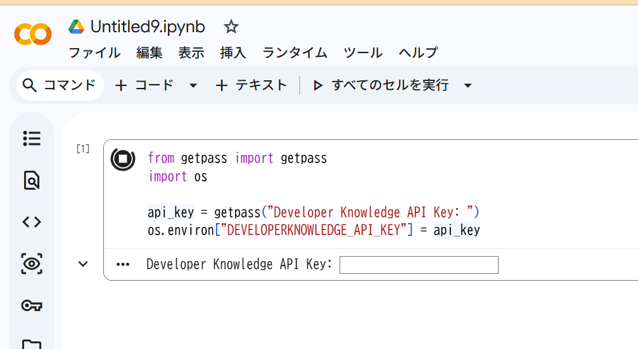Star the notebook Untitled9.ipynb

click(231, 27)
